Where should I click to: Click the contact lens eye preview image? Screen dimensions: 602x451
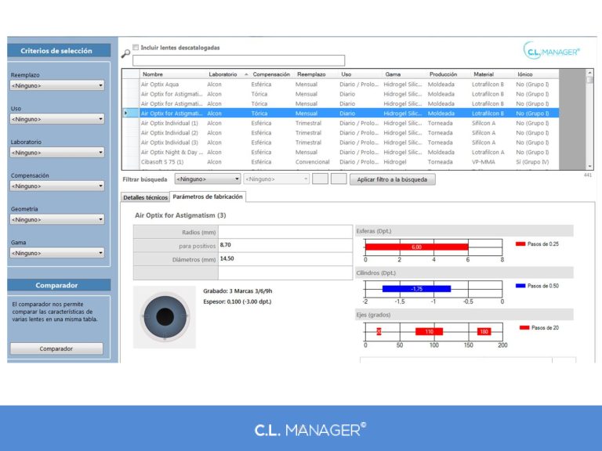click(165, 317)
